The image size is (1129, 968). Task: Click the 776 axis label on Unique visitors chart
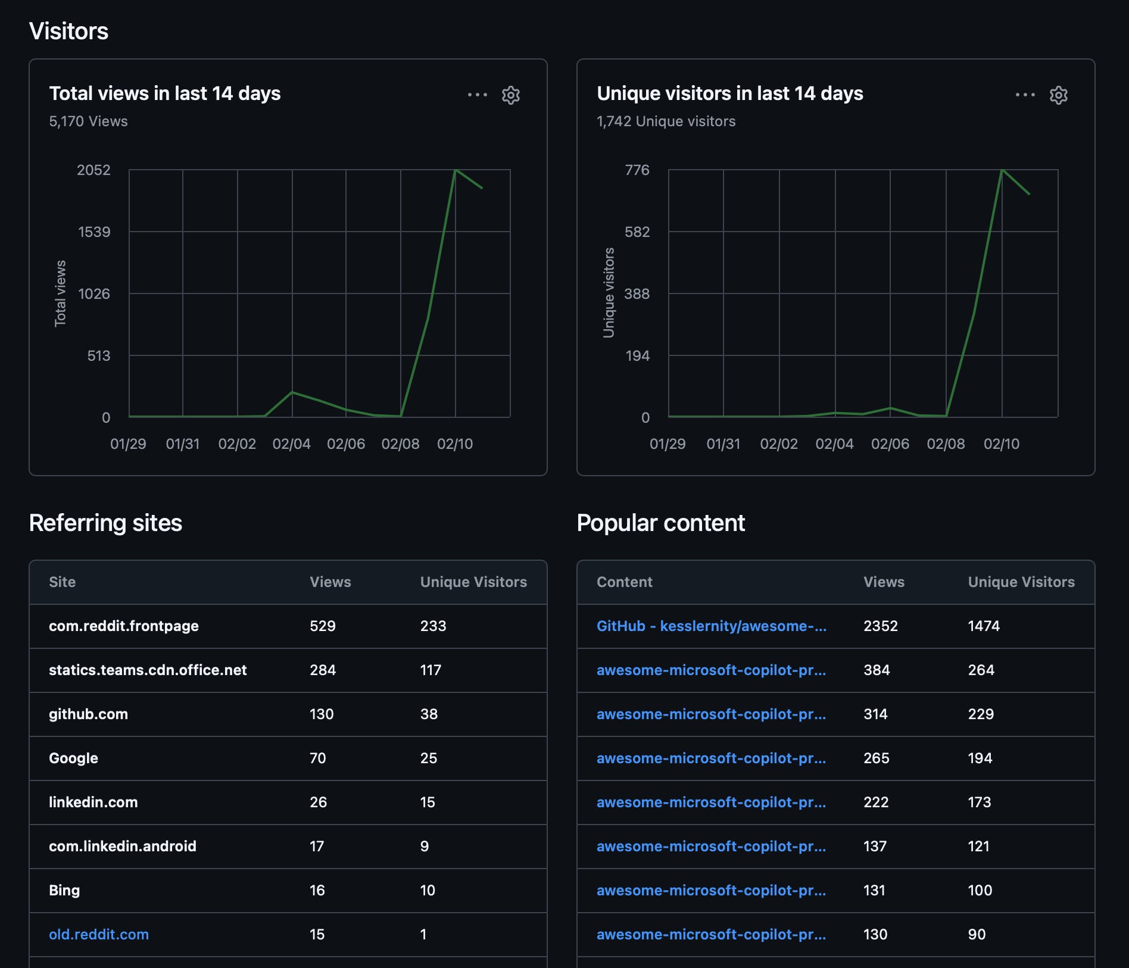click(x=637, y=170)
